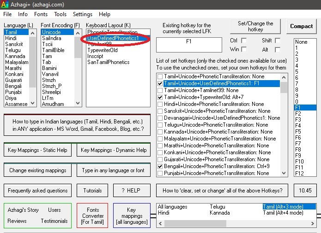Uncheck Bengali+Unicode+PhoneticTransliteration Ctrl+9 checkbox
The height and width of the screenshot is (233, 321).
click(160, 166)
